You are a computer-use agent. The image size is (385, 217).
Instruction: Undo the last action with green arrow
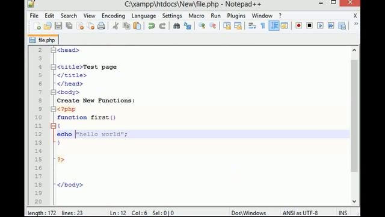(x=151, y=26)
